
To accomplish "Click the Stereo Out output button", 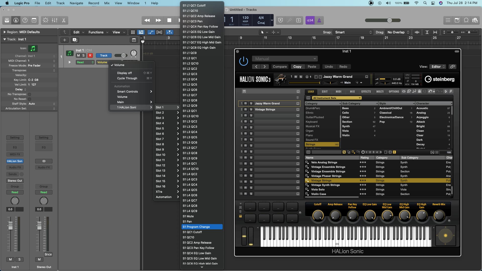I will [15, 181].
